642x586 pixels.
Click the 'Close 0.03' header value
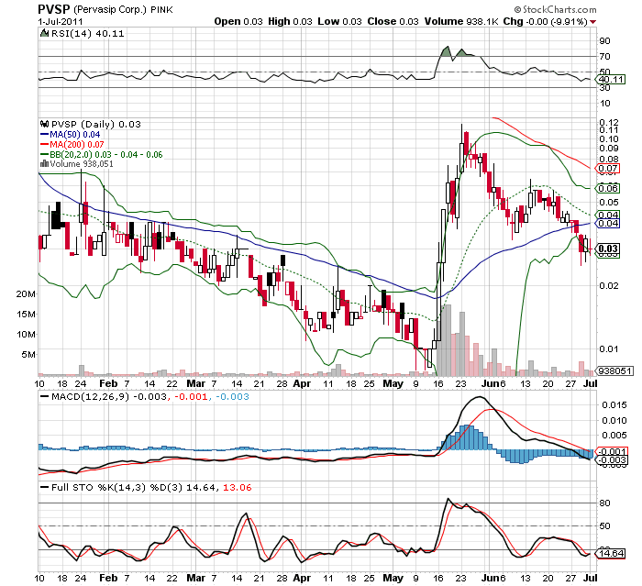[393, 21]
